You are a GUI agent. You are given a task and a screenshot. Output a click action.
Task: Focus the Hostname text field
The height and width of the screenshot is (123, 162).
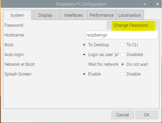(121, 35)
